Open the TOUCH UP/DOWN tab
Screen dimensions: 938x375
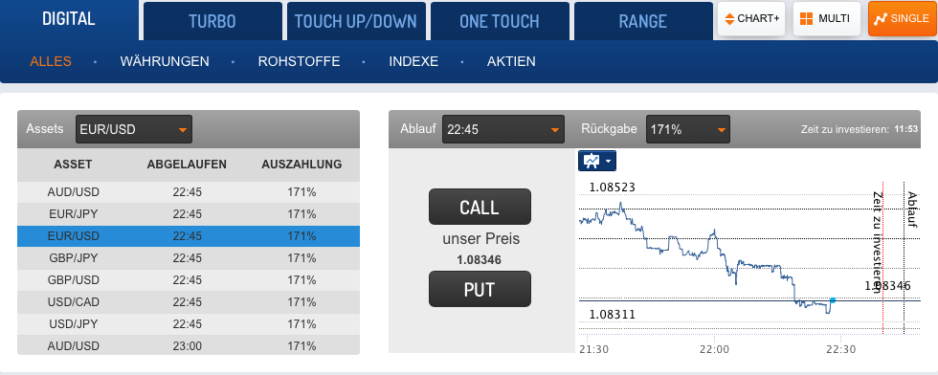pyautogui.click(x=356, y=22)
